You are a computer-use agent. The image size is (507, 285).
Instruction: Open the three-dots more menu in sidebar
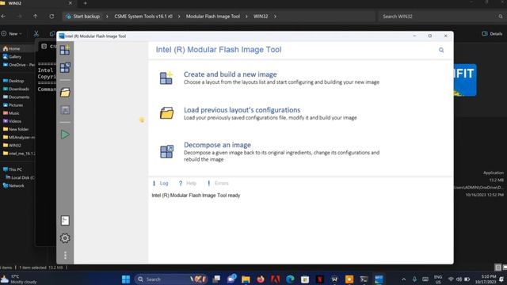pyautogui.click(x=65, y=255)
